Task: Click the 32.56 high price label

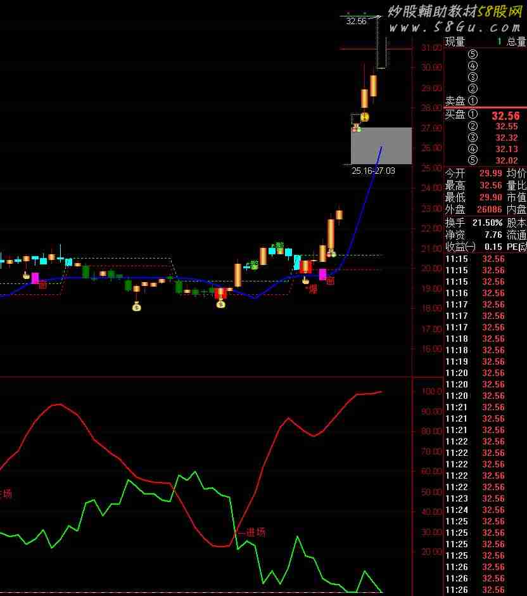Action: coord(356,21)
